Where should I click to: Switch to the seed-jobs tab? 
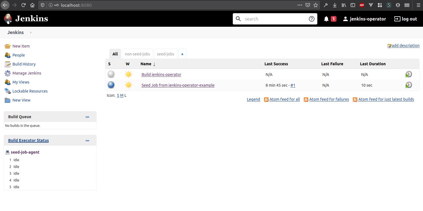point(165,54)
